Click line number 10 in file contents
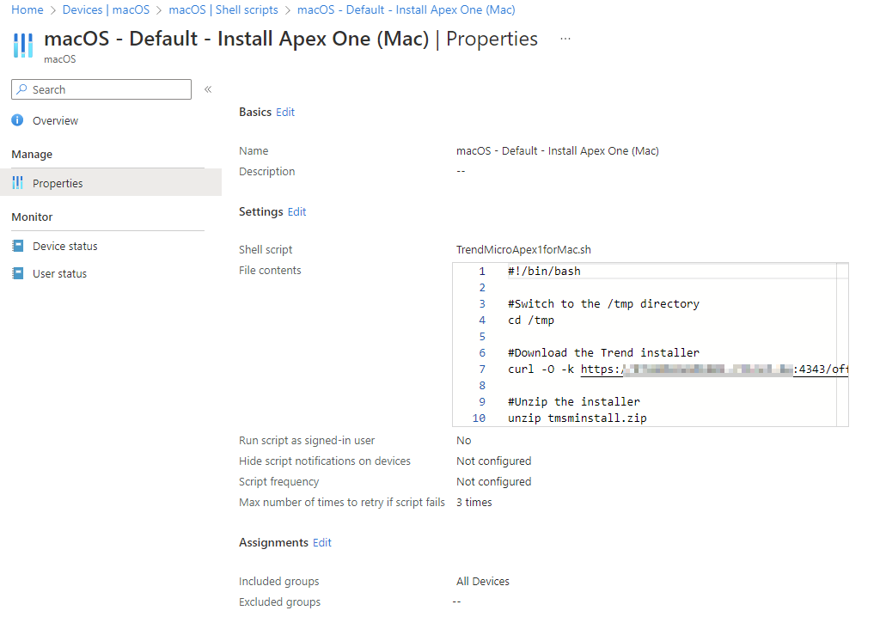 coord(479,418)
